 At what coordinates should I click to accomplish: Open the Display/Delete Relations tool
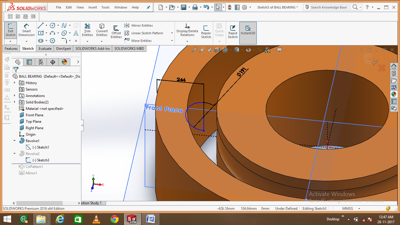(x=187, y=30)
